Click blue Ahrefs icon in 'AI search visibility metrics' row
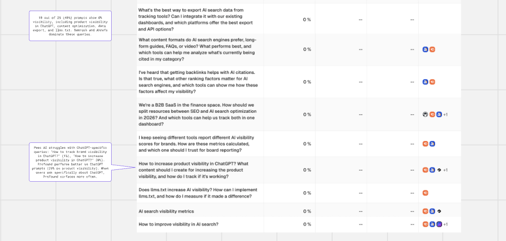This screenshot has width=506, height=241. tap(432, 211)
